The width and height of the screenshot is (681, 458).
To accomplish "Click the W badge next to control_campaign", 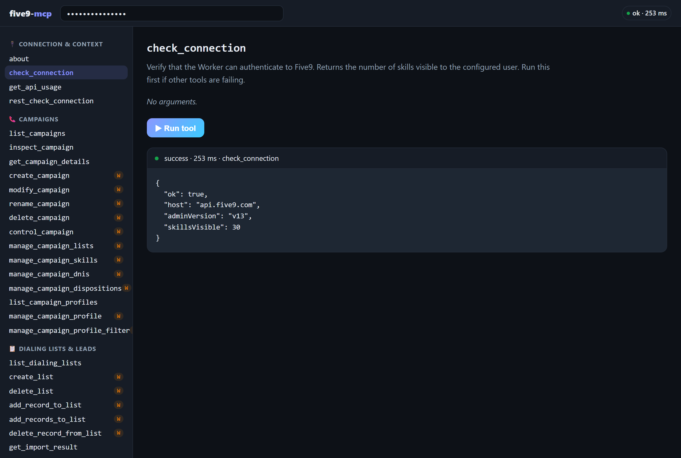I will click(x=118, y=232).
